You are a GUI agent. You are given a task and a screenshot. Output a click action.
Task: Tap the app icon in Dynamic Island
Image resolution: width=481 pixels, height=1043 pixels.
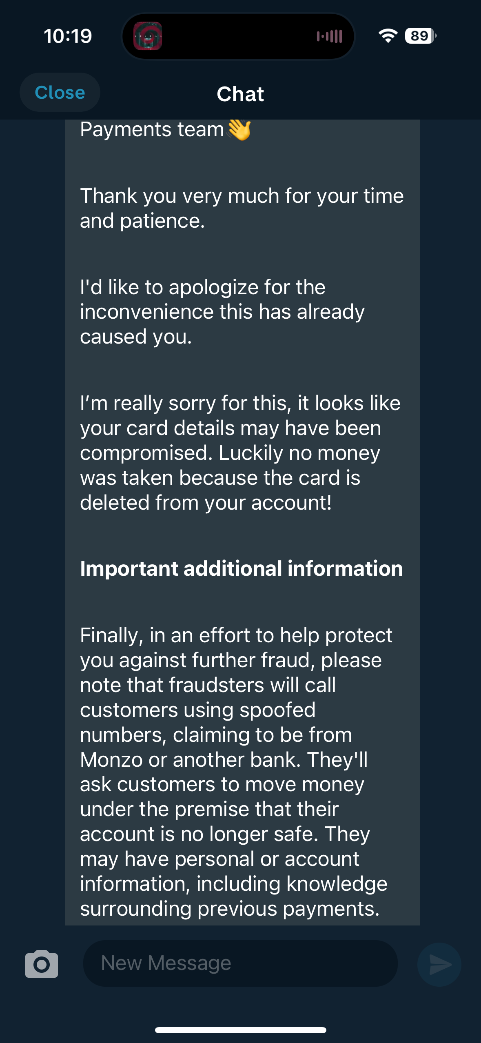tap(148, 36)
